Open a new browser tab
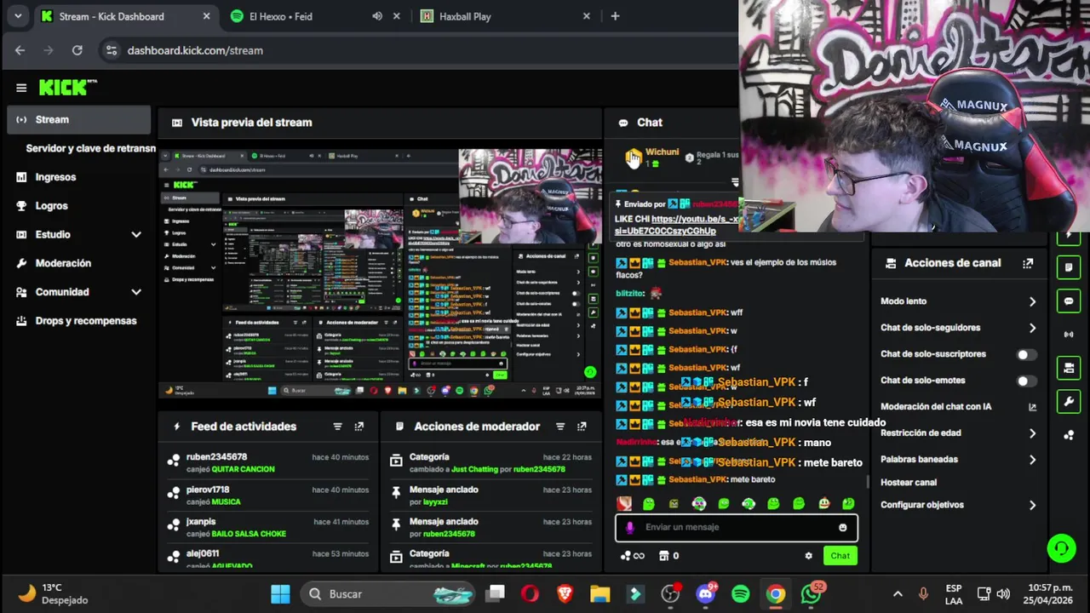1090x613 pixels. pyautogui.click(x=615, y=16)
